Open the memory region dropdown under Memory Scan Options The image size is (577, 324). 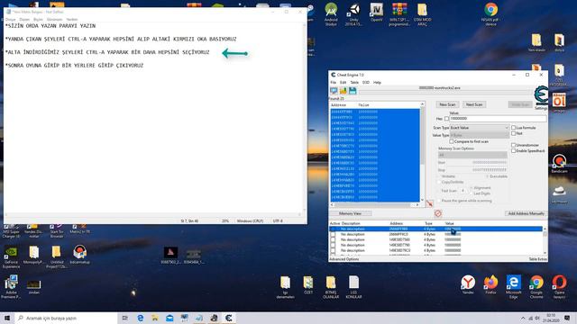pyautogui.click(x=472, y=155)
